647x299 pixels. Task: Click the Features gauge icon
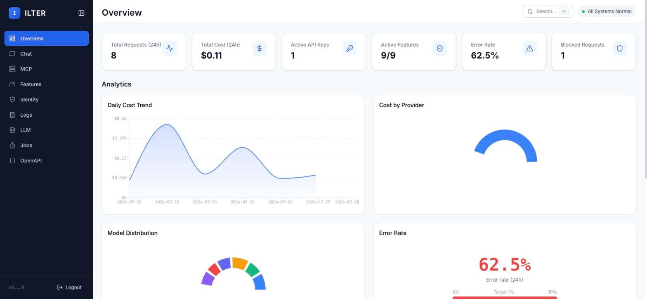click(x=12, y=84)
